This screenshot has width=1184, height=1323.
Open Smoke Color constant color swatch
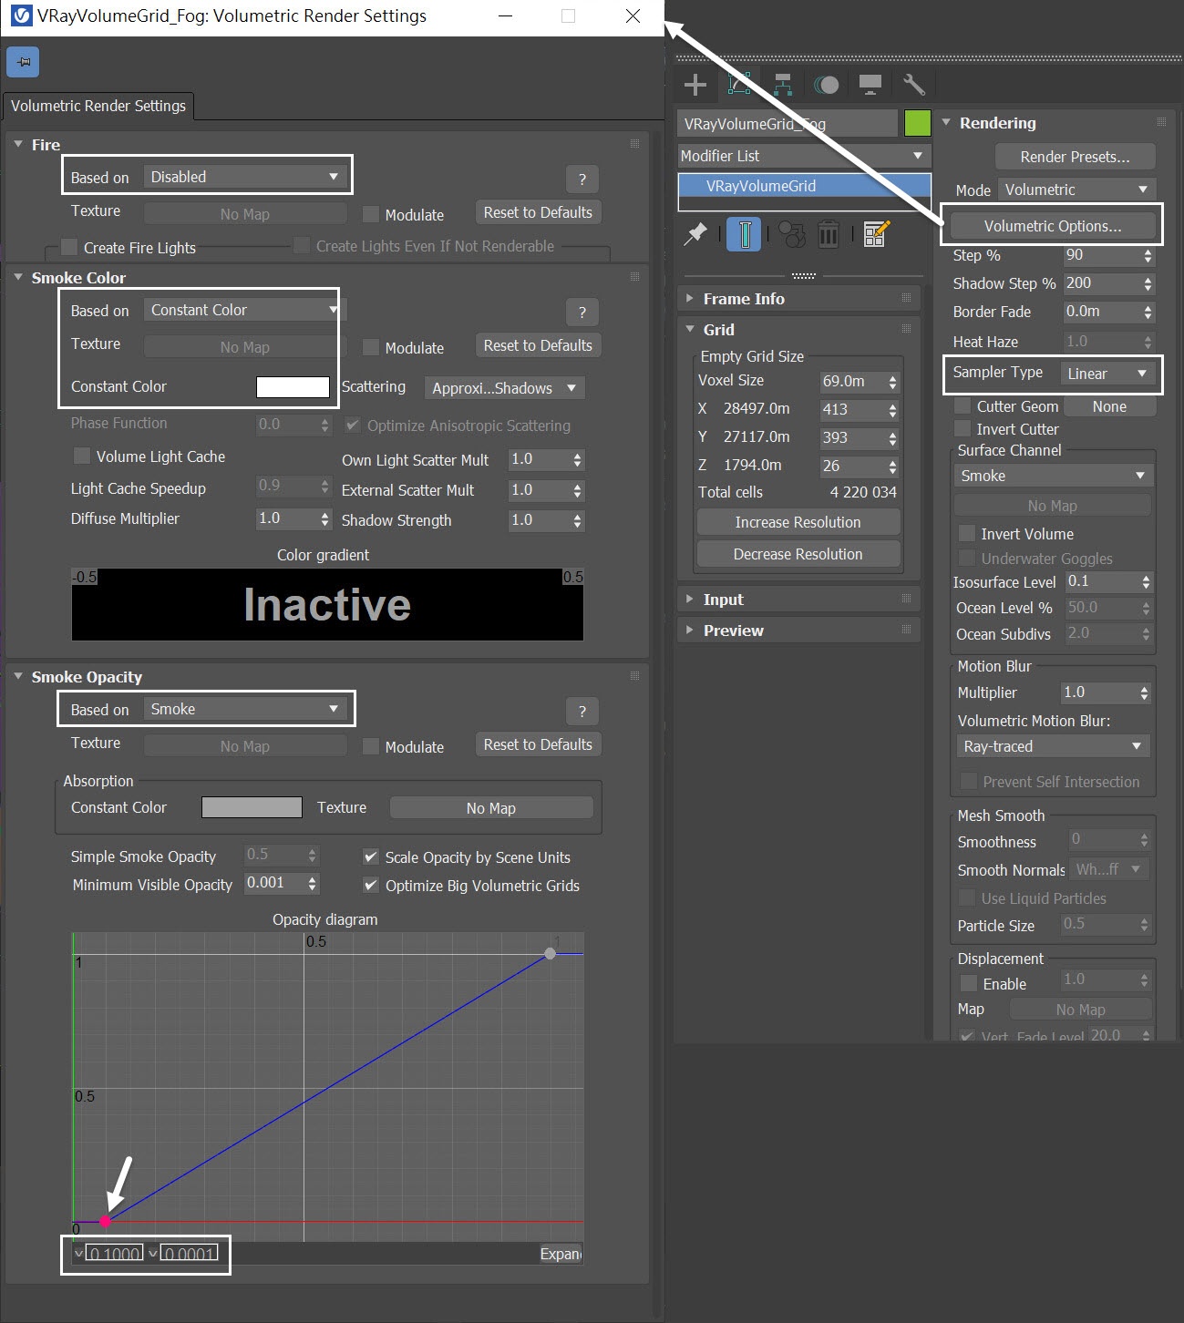click(x=293, y=387)
